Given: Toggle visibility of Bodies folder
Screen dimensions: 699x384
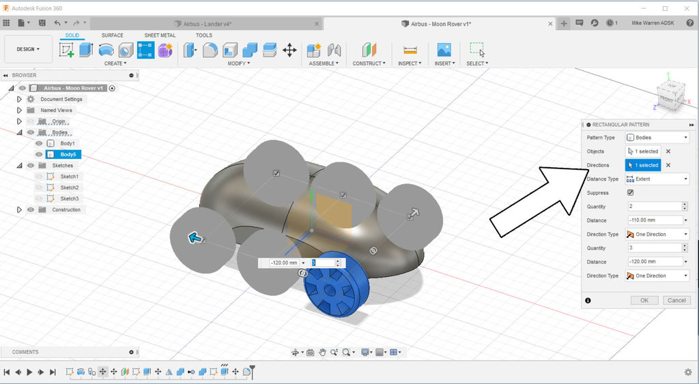Looking at the screenshot, I should [30, 132].
